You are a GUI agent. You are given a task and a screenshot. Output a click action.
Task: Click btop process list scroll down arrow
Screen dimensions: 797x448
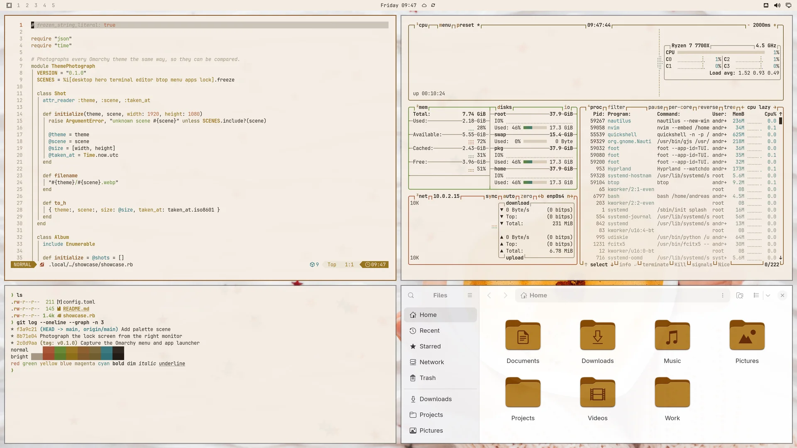781,258
